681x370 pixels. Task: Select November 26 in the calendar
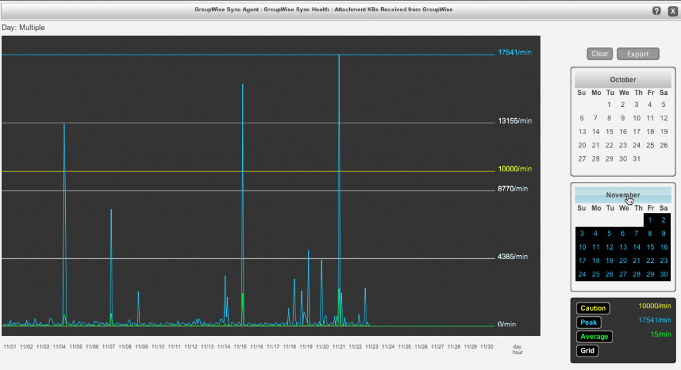click(x=609, y=274)
